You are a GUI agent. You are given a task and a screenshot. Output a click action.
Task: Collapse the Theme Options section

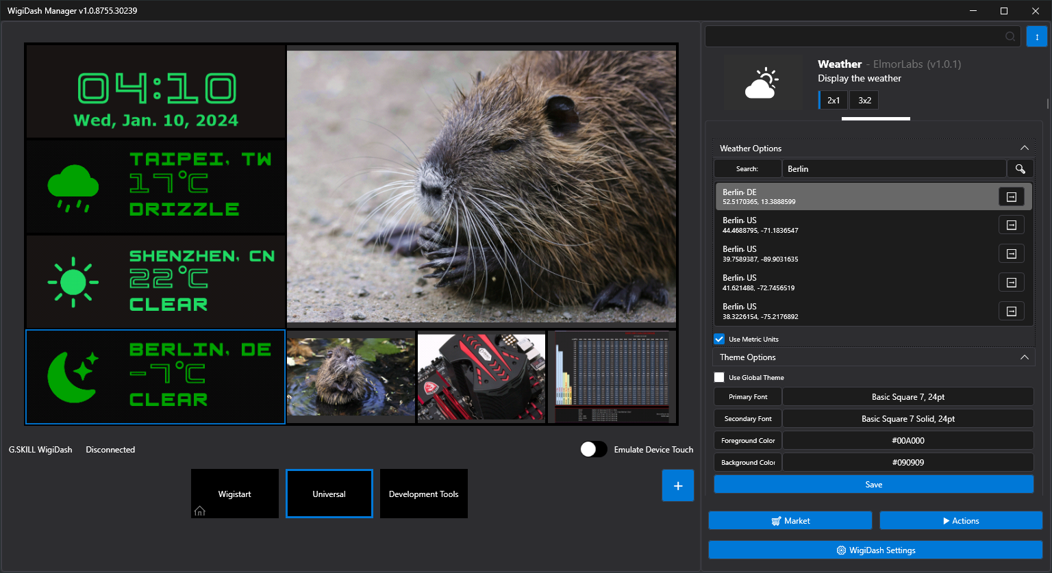point(1024,357)
